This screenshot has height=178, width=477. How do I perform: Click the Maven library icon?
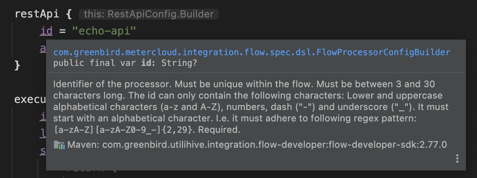pyautogui.click(x=59, y=145)
